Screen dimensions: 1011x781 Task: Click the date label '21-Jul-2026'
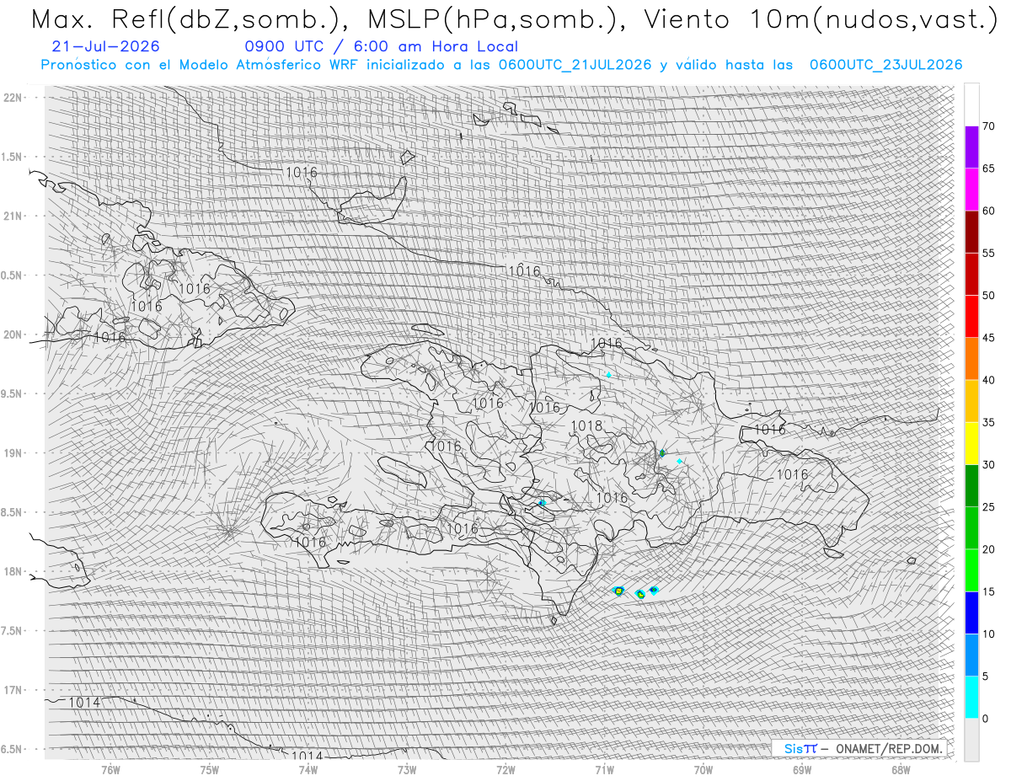pos(105,47)
